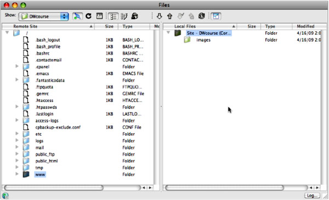Click the public_html folder icon
Viewport: 329px width, 200px height.
click(26, 161)
